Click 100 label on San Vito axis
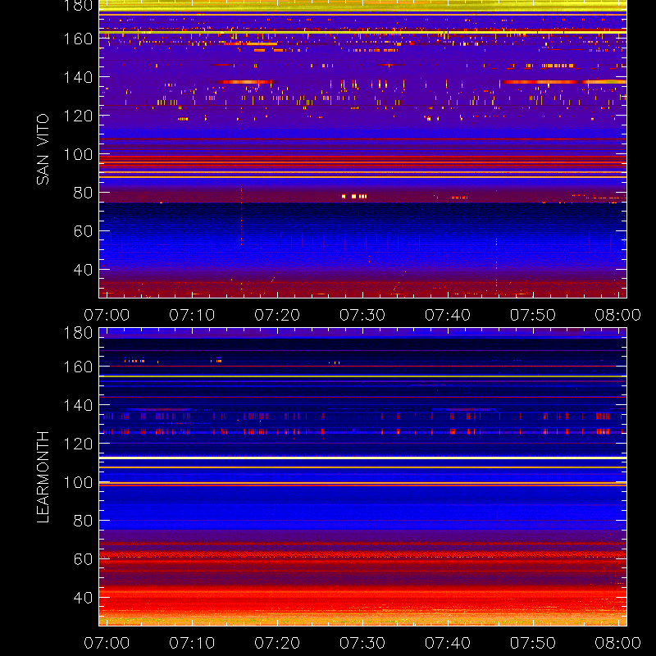656x656 pixels. [78, 154]
